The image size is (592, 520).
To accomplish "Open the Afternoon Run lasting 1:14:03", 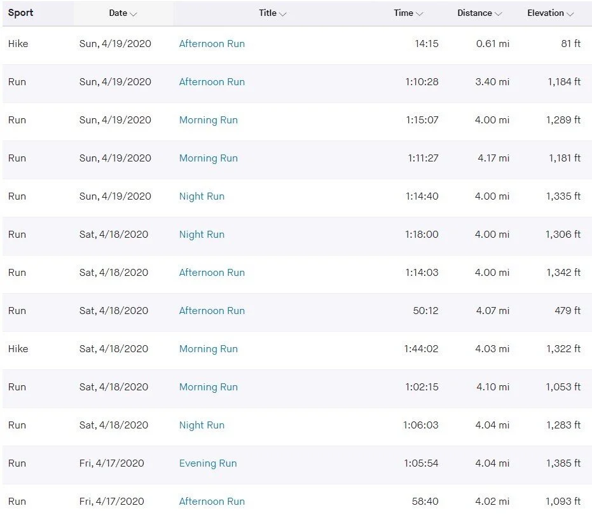I will point(212,273).
